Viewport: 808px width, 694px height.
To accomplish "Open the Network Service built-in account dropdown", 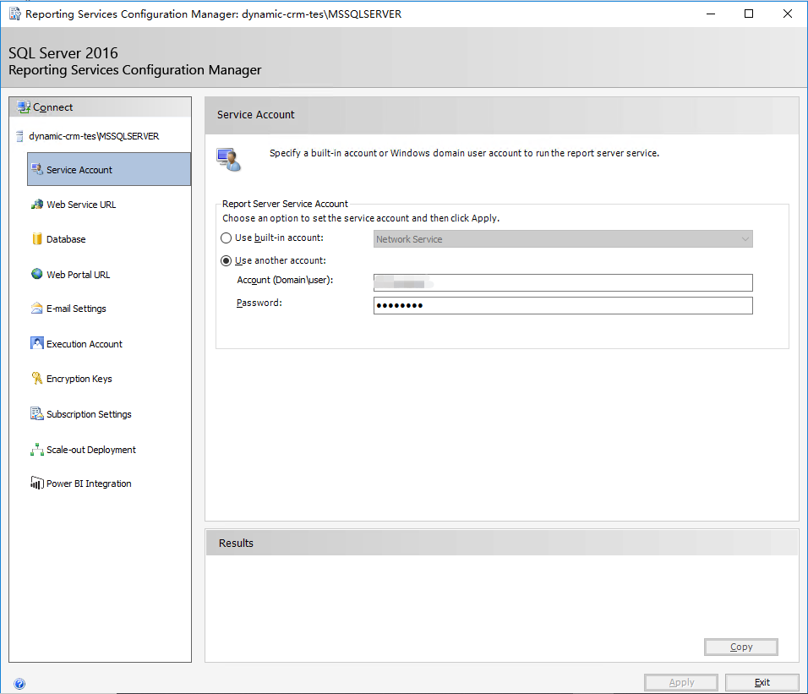I will pyautogui.click(x=563, y=239).
